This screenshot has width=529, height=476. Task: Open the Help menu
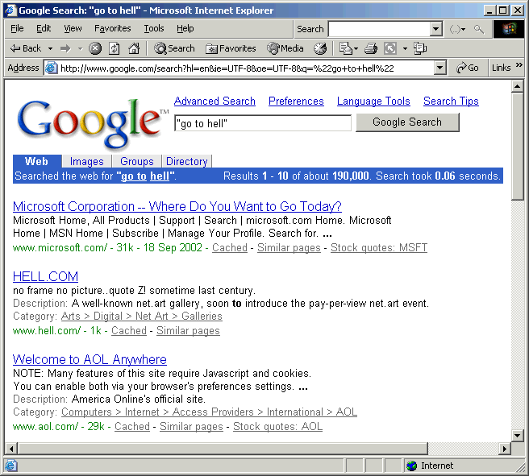pyautogui.click(x=185, y=29)
